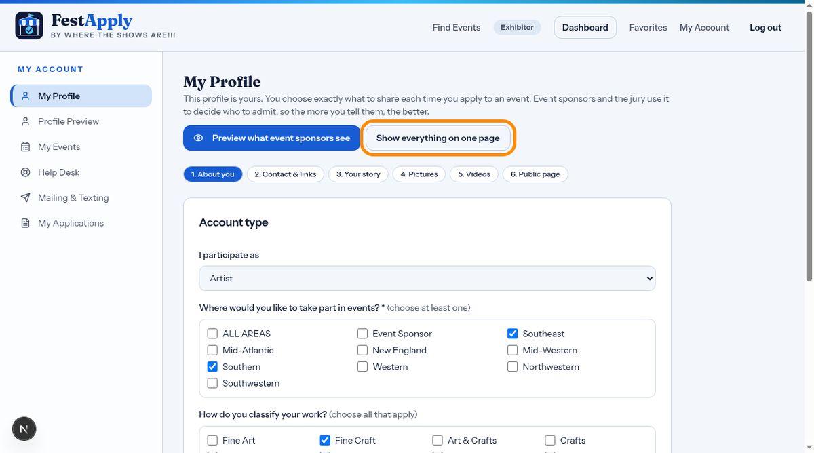
Task: Check the ALL AREAS checkbox
Action: [212, 334]
